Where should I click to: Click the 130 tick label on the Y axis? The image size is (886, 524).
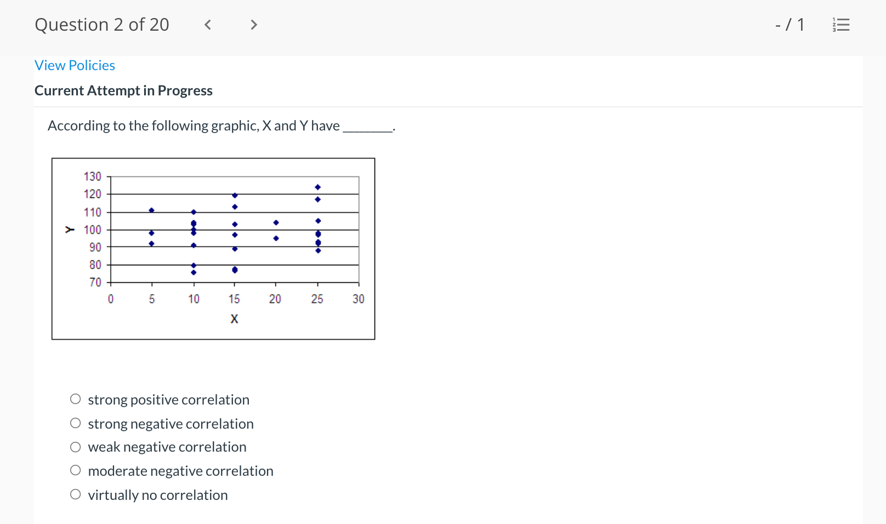point(92,176)
